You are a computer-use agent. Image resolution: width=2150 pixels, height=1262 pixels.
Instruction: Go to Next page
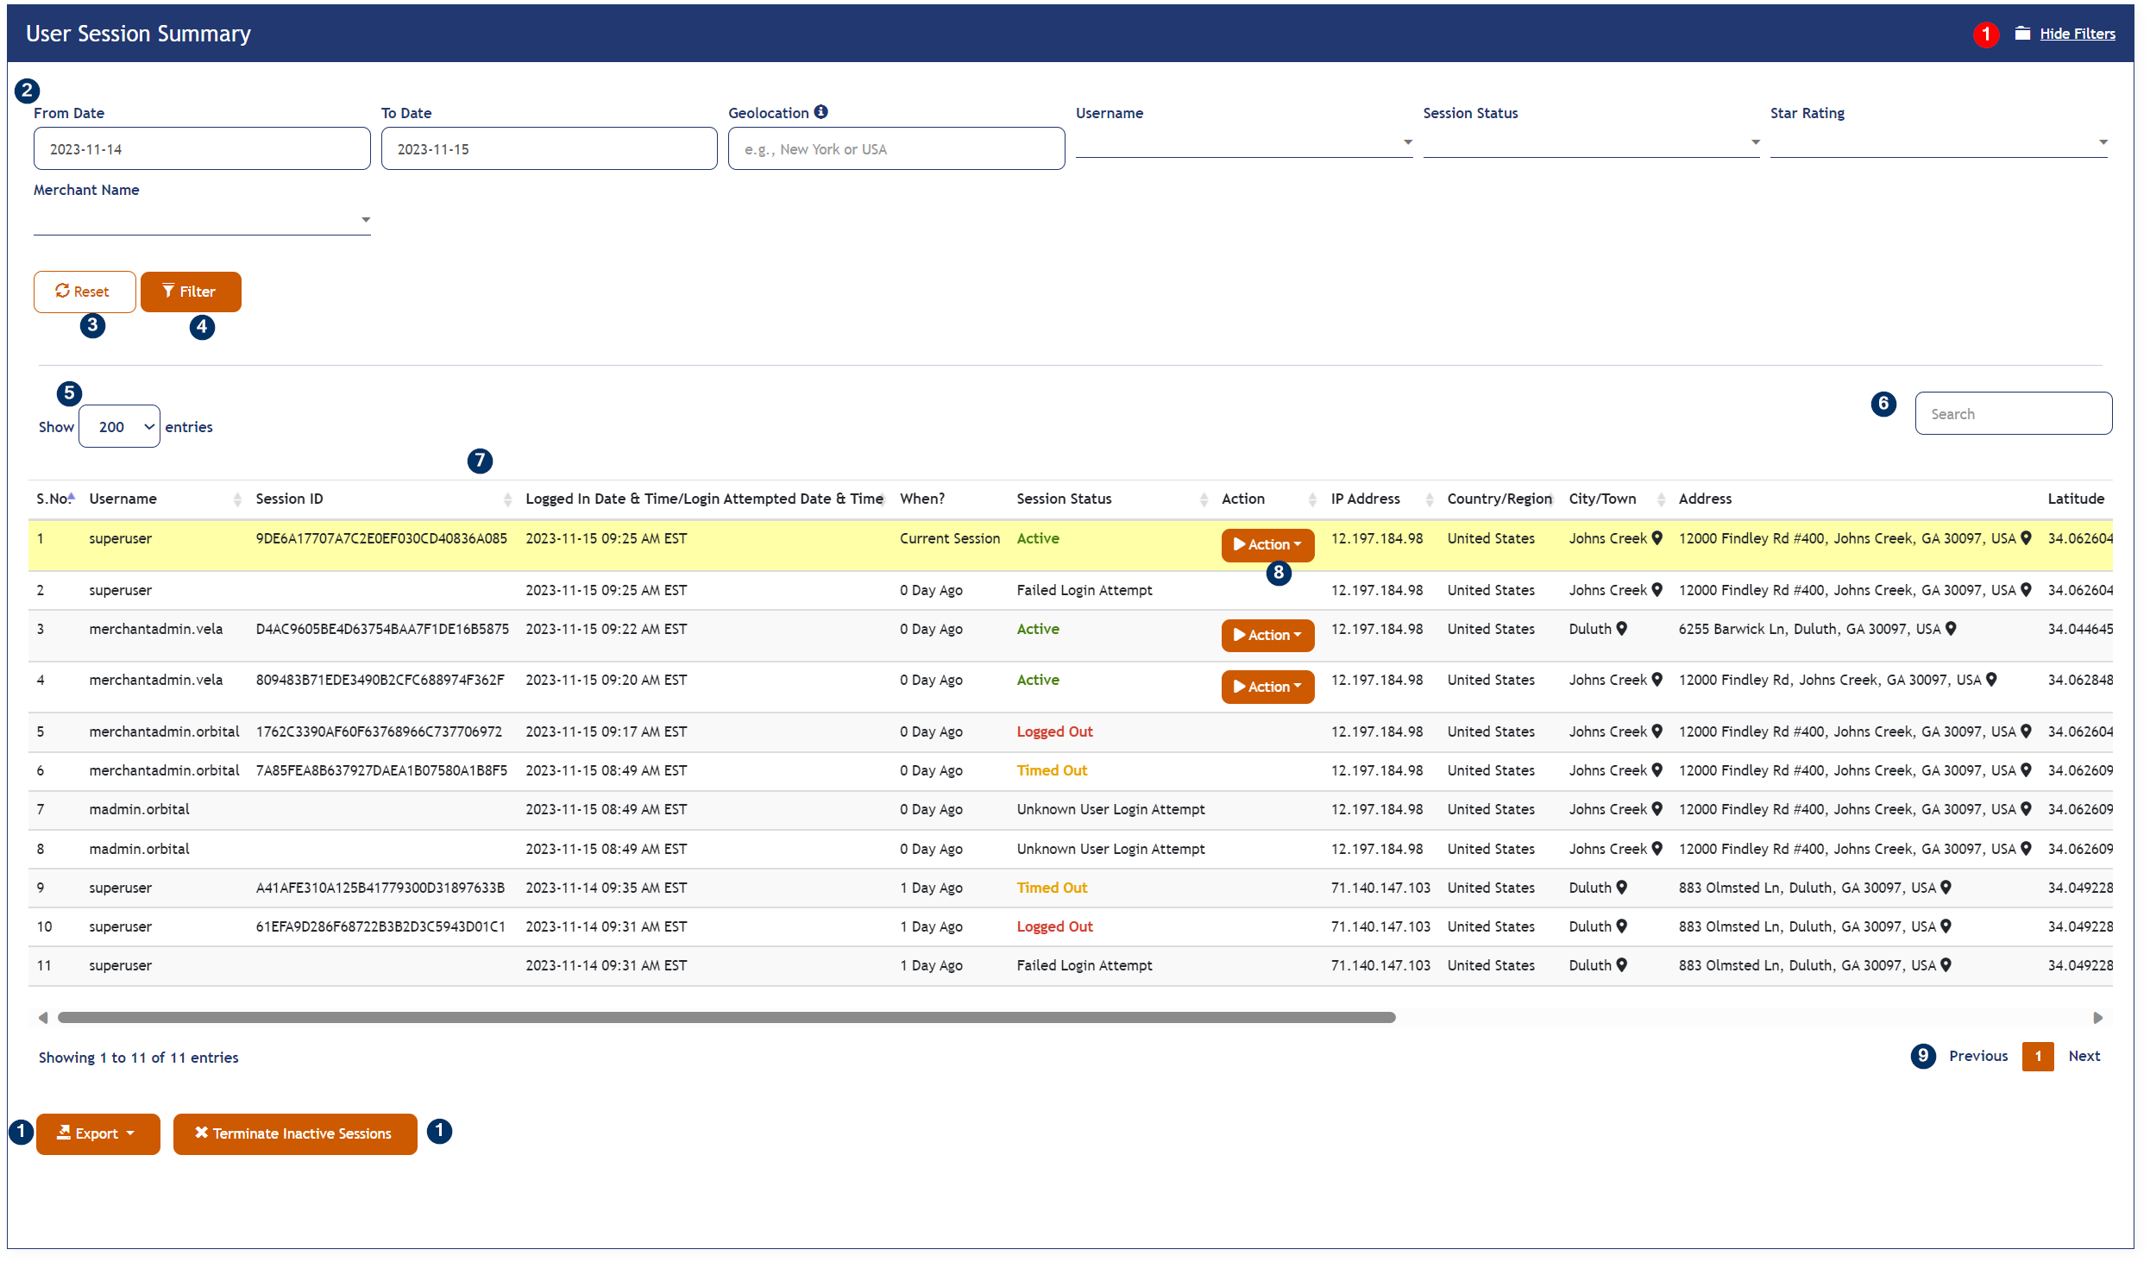(x=2084, y=1056)
